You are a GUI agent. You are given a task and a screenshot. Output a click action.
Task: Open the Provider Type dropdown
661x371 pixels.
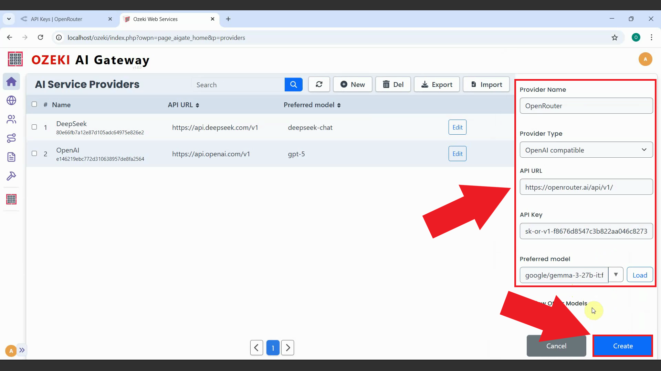(x=586, y=150)
